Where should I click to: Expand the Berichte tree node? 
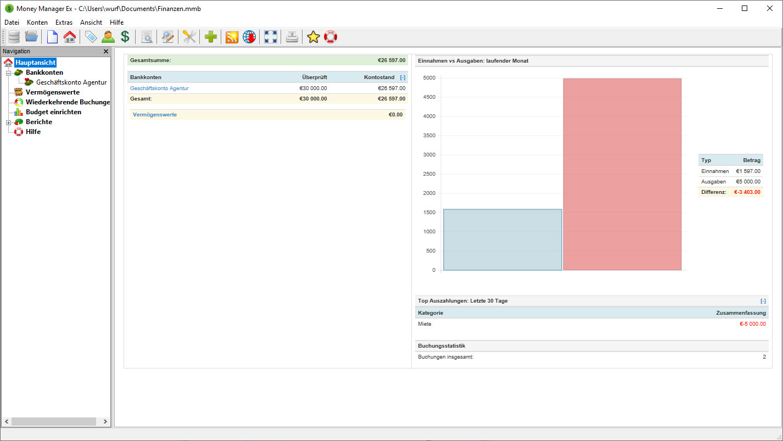9,122
